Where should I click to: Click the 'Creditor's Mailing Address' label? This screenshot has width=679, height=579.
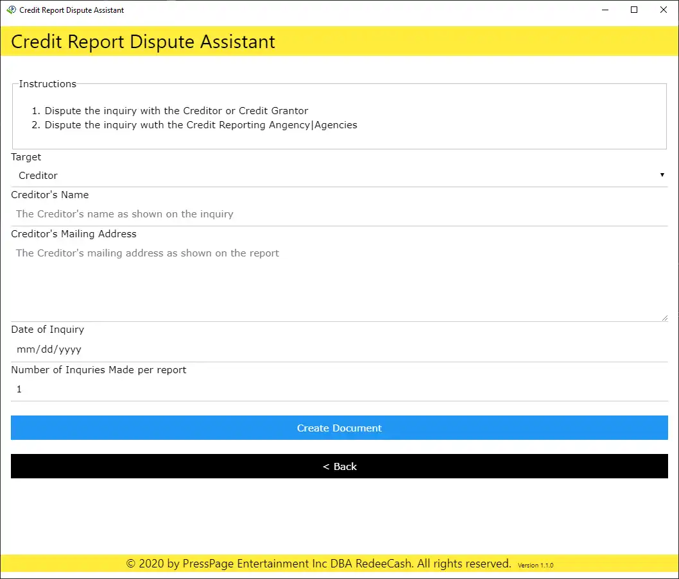(74, 233)
